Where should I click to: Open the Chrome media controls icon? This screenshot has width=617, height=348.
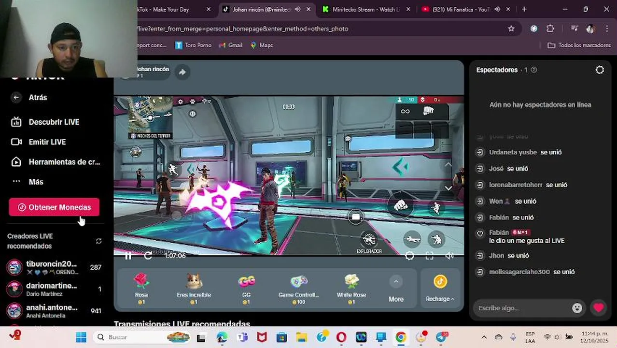[x=574, y=29]
